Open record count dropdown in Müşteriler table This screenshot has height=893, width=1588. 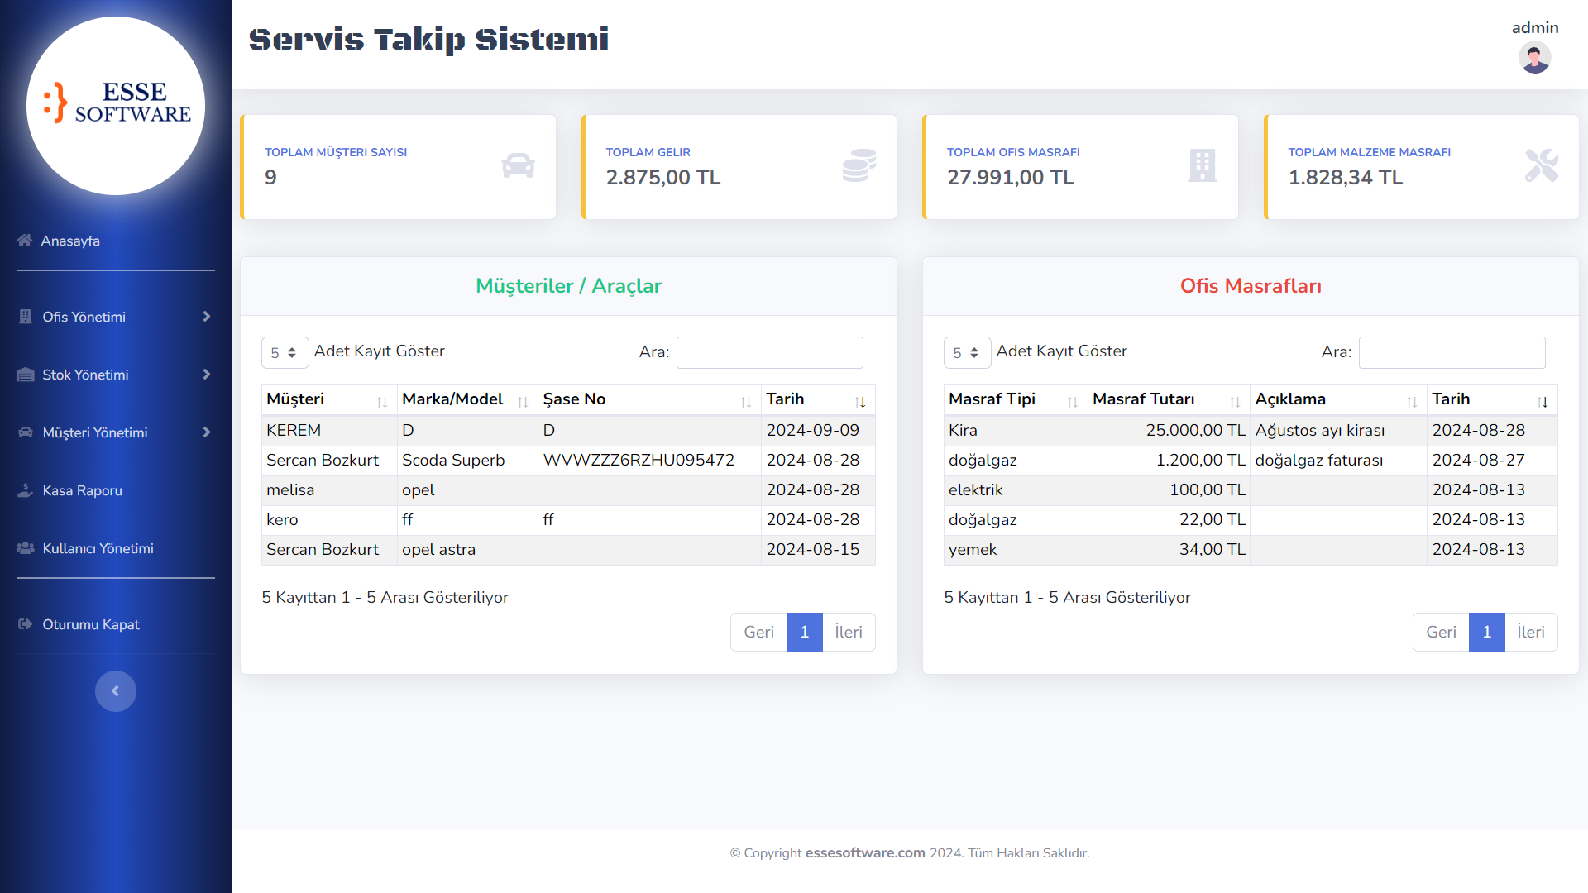point(285,352)
